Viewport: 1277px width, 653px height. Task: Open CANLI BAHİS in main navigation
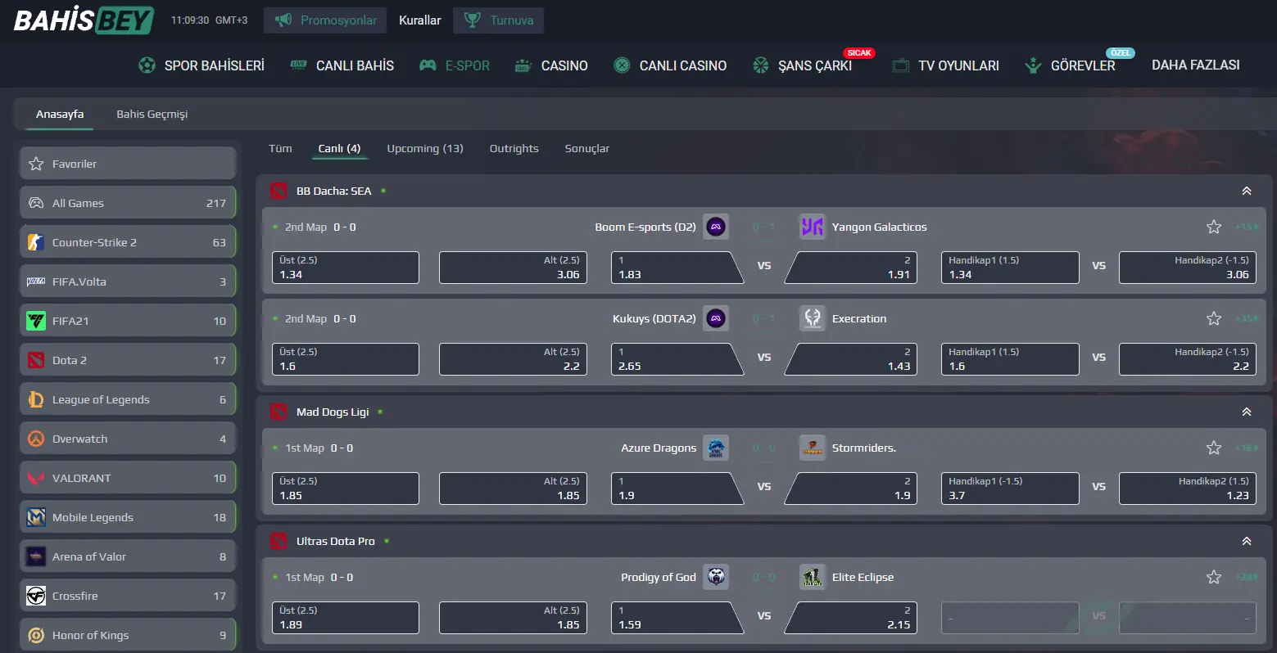342,65
